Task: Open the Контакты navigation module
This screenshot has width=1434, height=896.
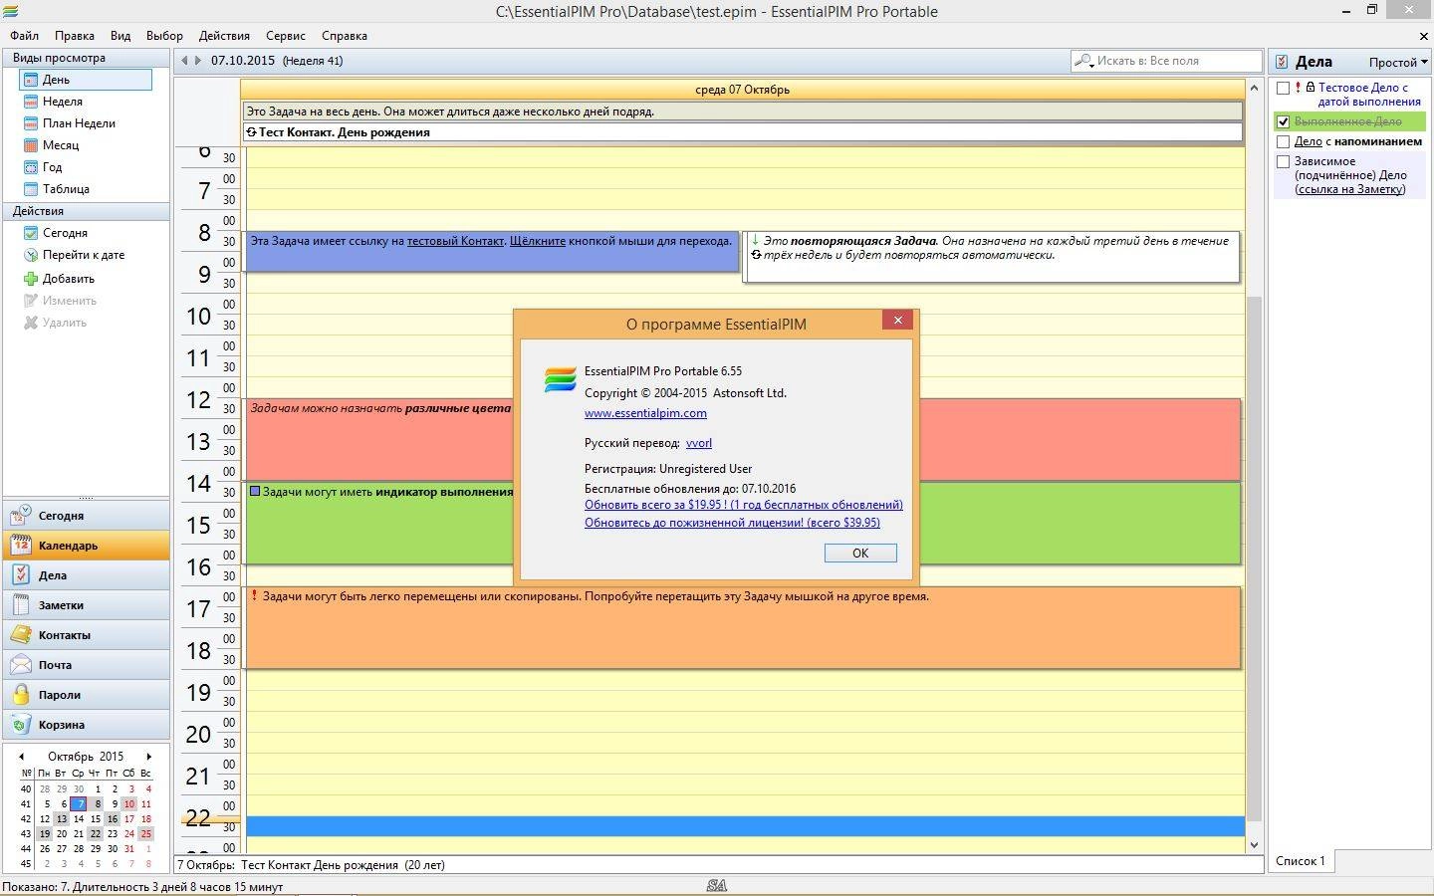Action: (x=87, y=635)
